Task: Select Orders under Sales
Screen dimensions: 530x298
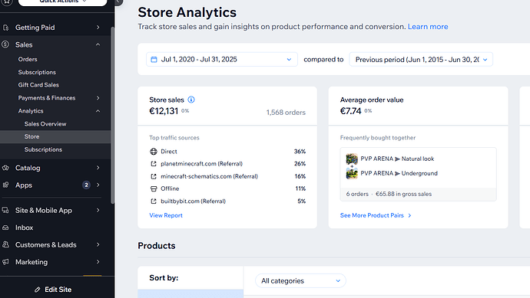Action: (x=28, y=59)
